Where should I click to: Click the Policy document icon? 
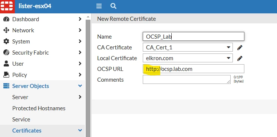point(6,75)
